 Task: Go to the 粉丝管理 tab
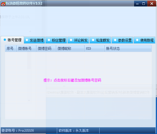[56, 40]
